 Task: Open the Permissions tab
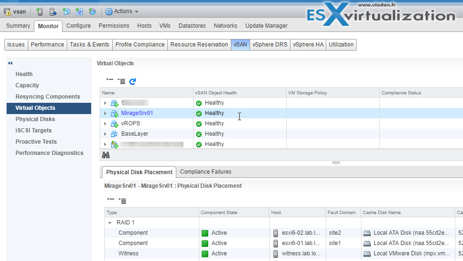[x=114, y=26]
